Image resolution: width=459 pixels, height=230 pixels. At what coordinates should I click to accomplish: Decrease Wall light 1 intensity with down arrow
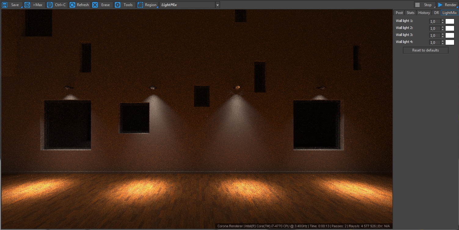click(x=443, y=23)
